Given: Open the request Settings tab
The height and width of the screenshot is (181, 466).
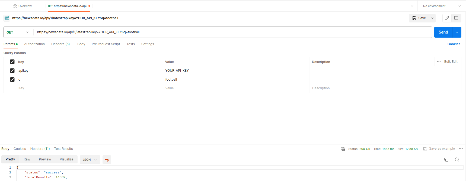Looking at the screenshot, I should click(x=148, y=44).
